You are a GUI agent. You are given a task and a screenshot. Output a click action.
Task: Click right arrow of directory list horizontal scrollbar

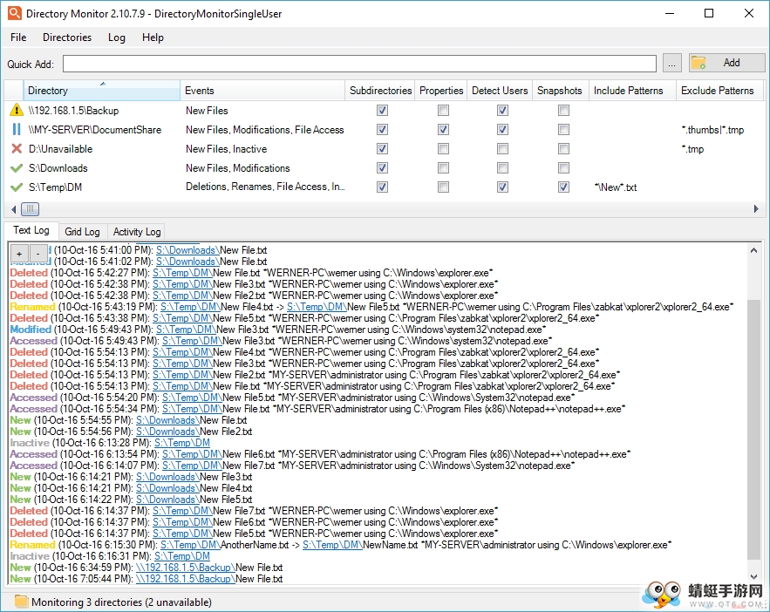[x=756, y=209]
